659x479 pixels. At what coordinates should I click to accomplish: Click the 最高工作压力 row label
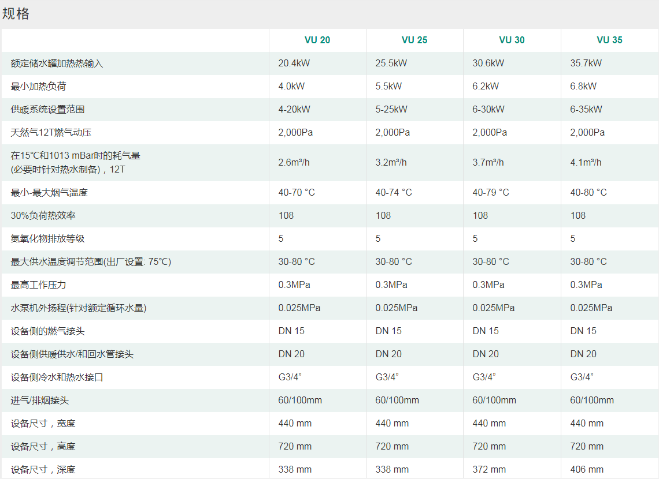pyautogui.click(x=39, y=285)
